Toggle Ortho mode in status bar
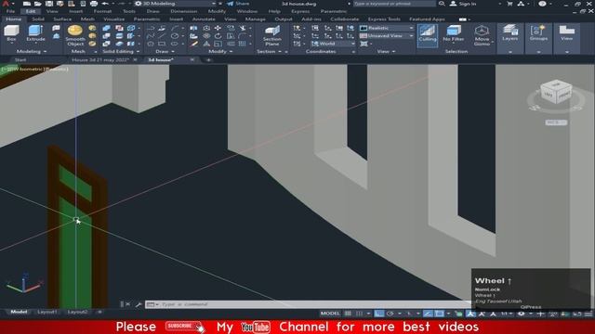 pos(378,314)
